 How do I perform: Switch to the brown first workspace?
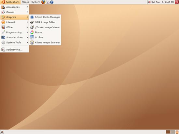point(168,132)
